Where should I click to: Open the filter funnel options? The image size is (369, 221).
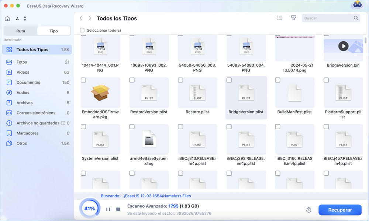pos(293,18)
